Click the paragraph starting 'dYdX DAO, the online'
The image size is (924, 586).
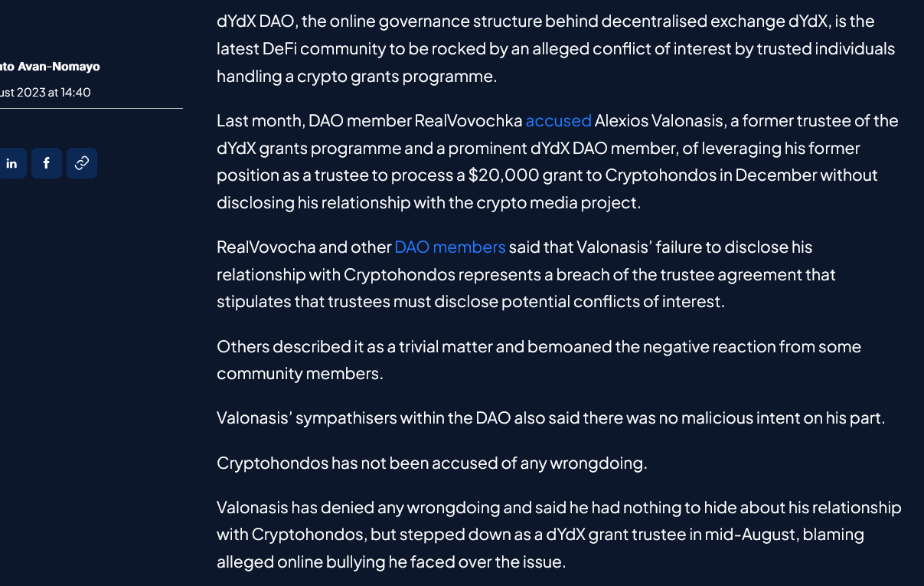point(556,48)
